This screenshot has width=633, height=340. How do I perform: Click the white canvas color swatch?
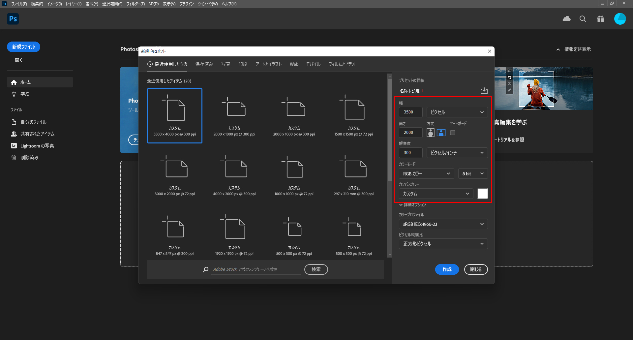coord(482,194)
